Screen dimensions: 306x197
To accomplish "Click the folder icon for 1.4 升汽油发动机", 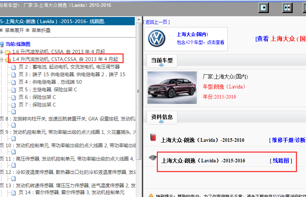I will [x=8, y=60].
